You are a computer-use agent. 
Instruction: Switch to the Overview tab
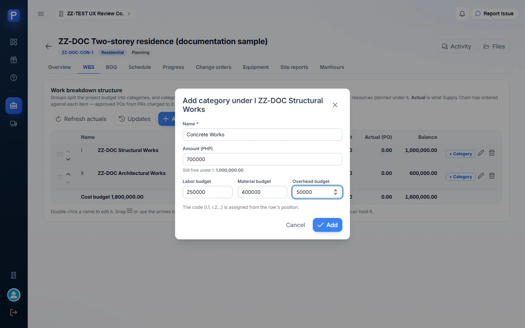pyautogui.click(x=59, y=67)
